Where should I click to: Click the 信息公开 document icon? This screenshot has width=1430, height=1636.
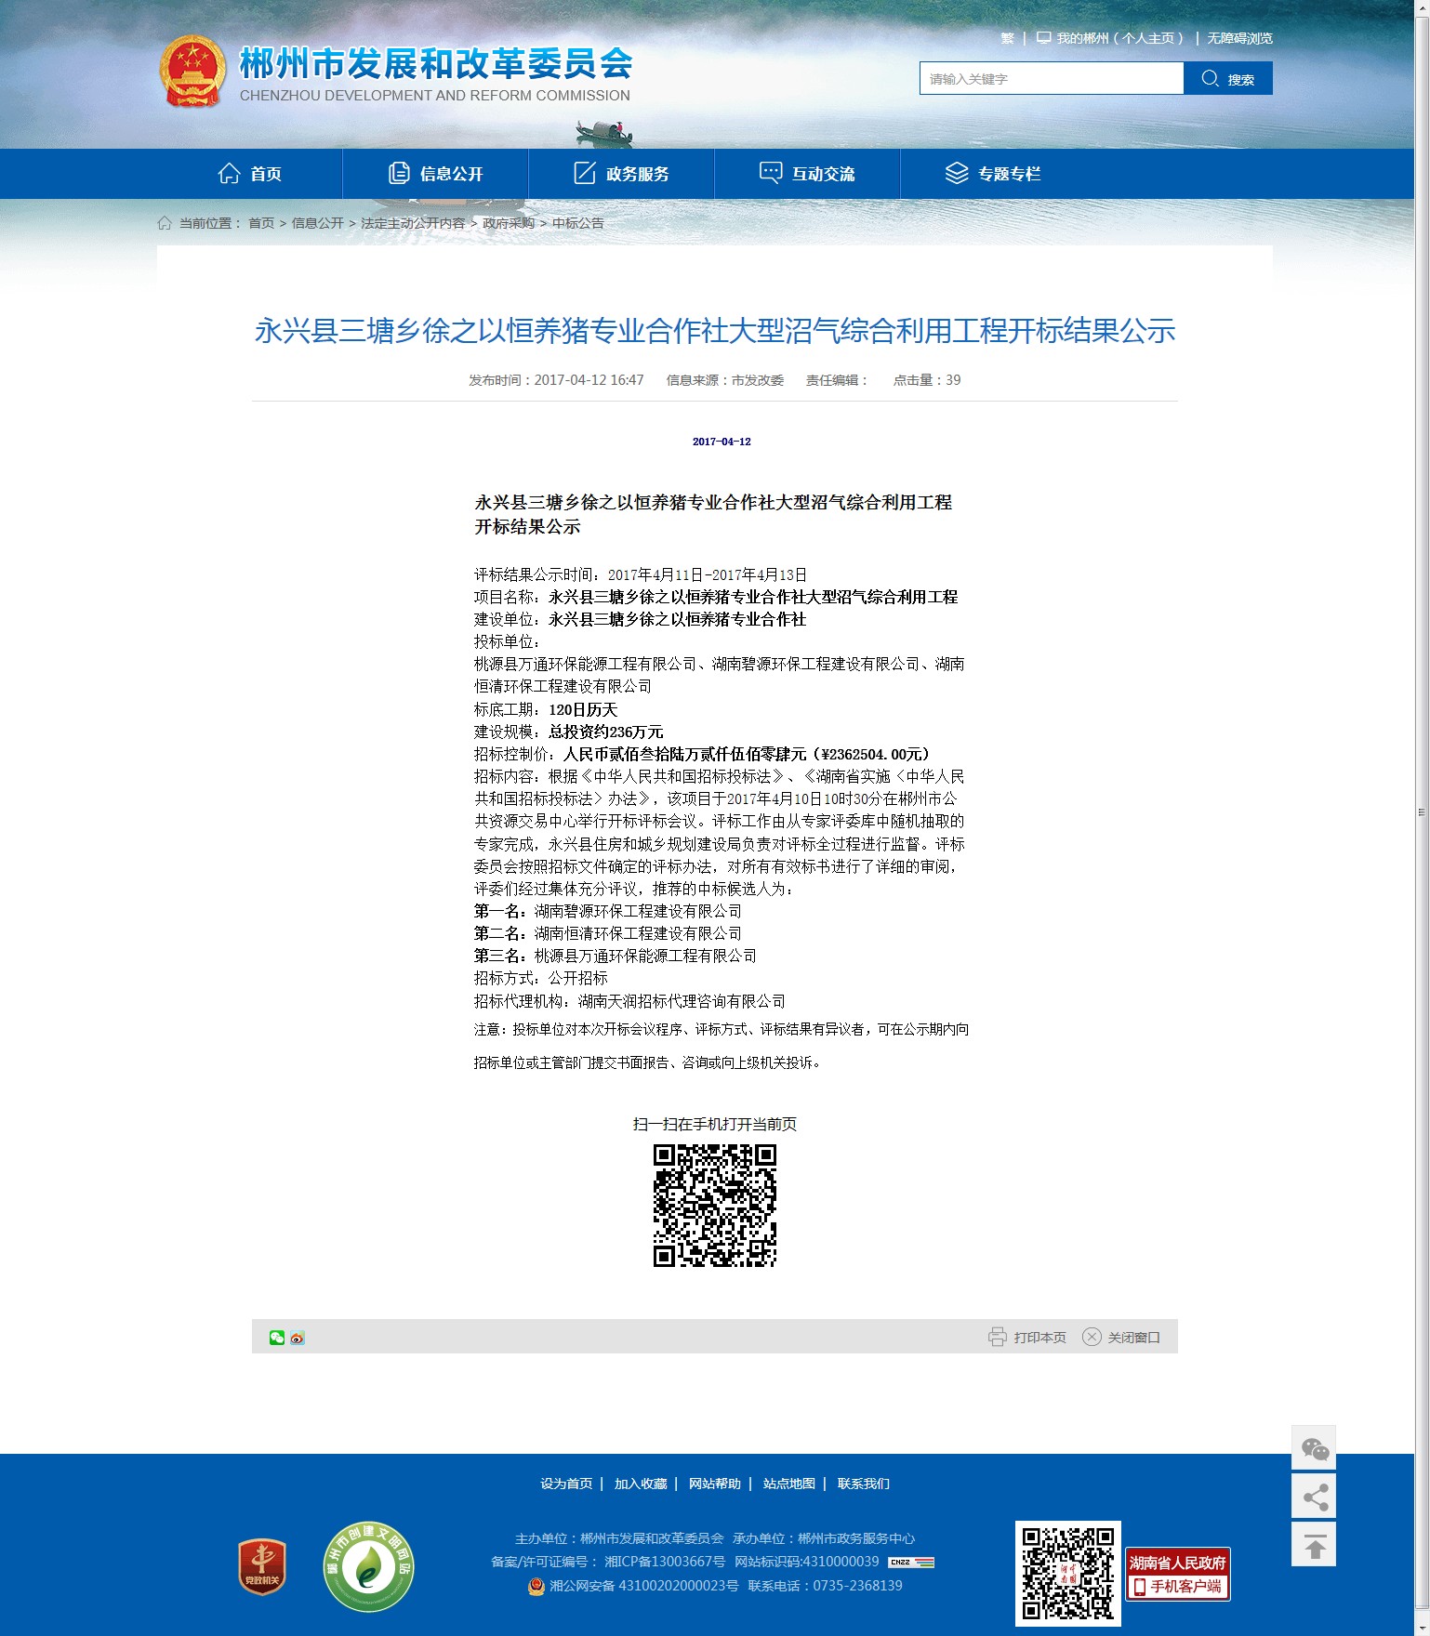pos(399,174)
